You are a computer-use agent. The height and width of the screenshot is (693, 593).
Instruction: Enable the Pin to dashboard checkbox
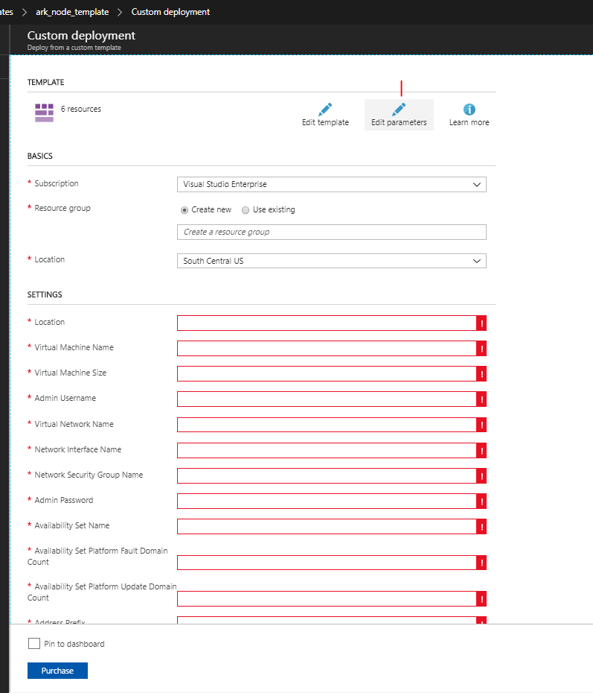pyautogui.click(x=34, y=644)
